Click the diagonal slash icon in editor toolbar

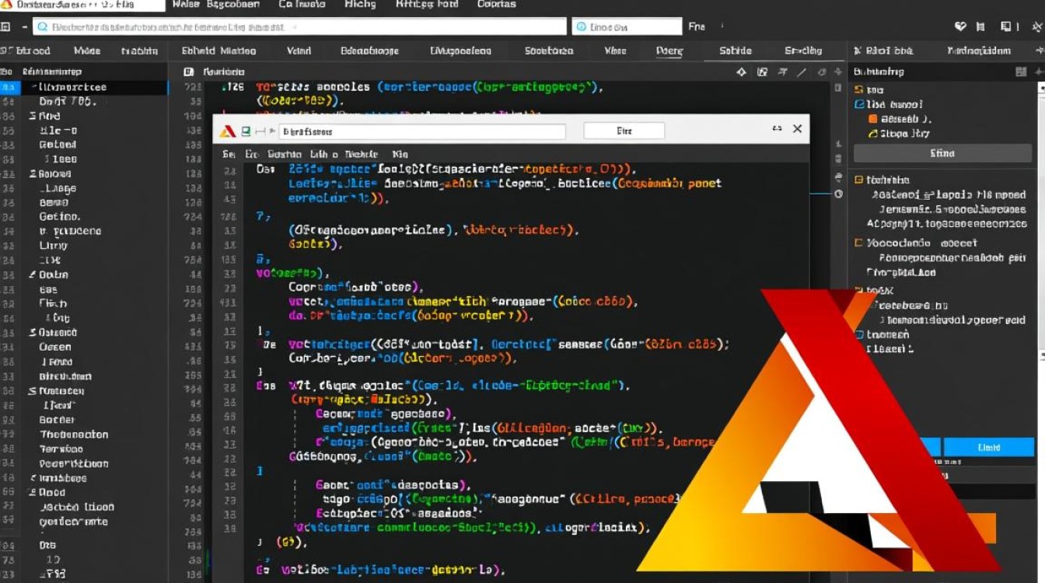point(801,72)
